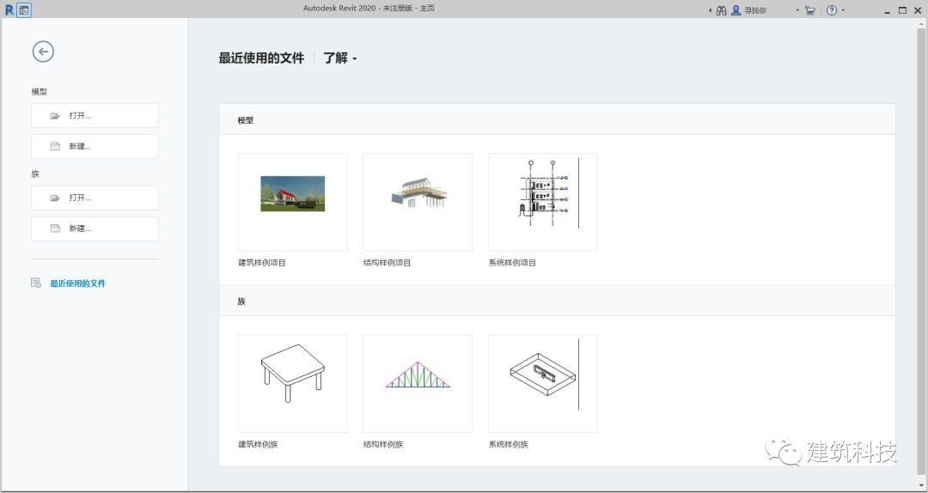928x493 pixels.
Task: Expand the sign-in dropdown arrow
Action: (797, 10)
